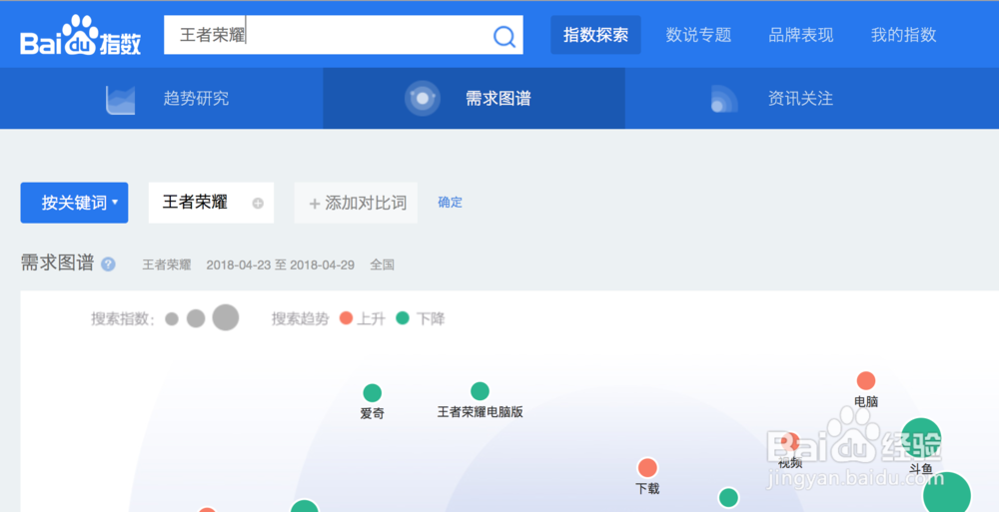Click the plus icon beside 王者荣耀 keyword
The image size is (999, 512).
point(258,204)
